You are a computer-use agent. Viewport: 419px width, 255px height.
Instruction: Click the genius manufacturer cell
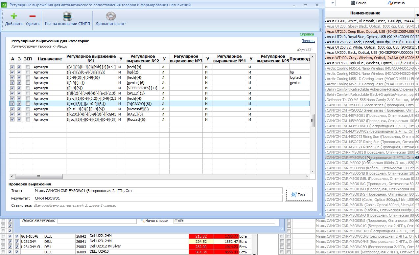pyautogui.click(x=299, y=83)
